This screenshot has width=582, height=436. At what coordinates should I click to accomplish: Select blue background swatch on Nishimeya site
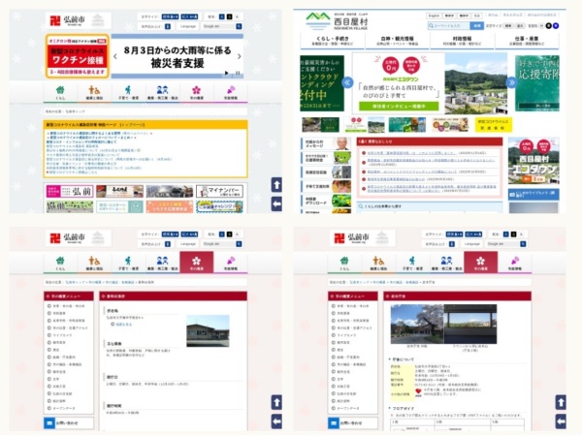[556, 25]
